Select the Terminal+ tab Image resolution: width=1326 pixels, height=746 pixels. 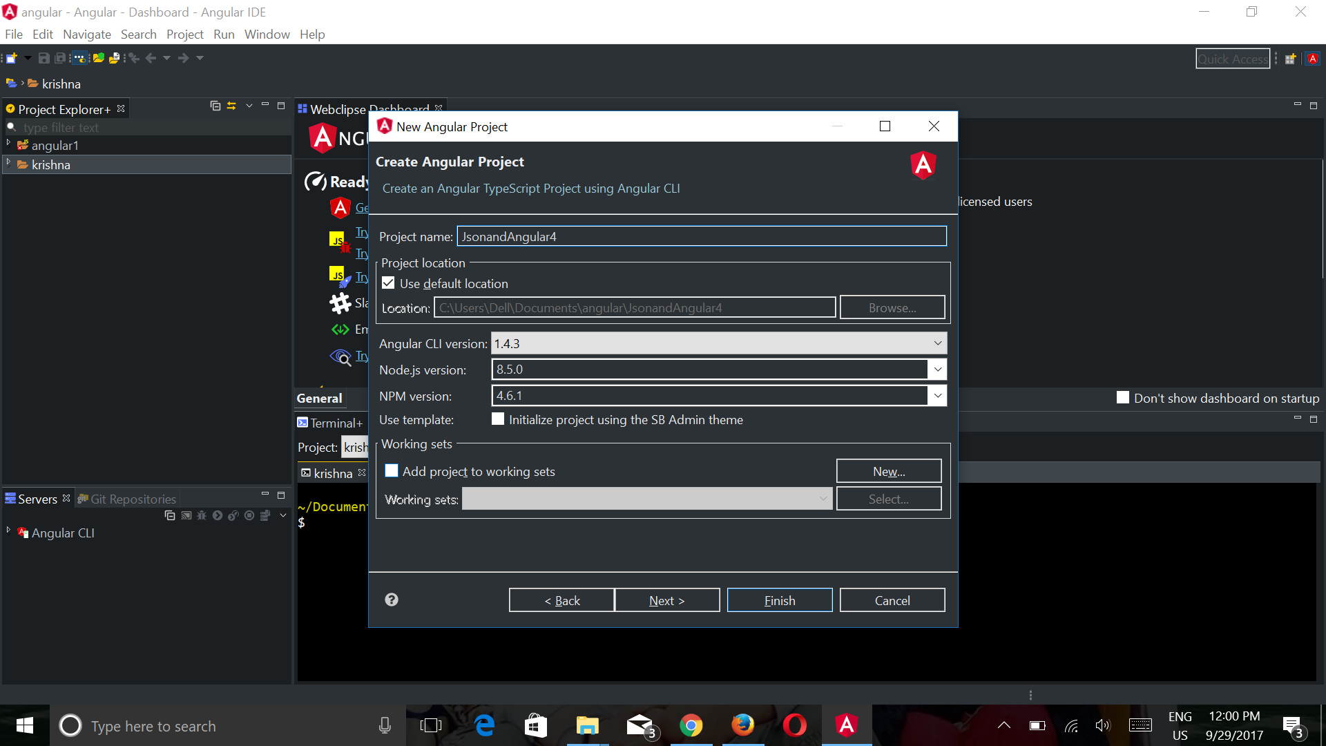coord(330,423)
